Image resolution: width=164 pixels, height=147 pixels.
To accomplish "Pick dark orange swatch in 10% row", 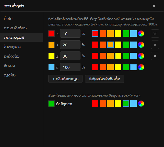I will pos(103,33).
